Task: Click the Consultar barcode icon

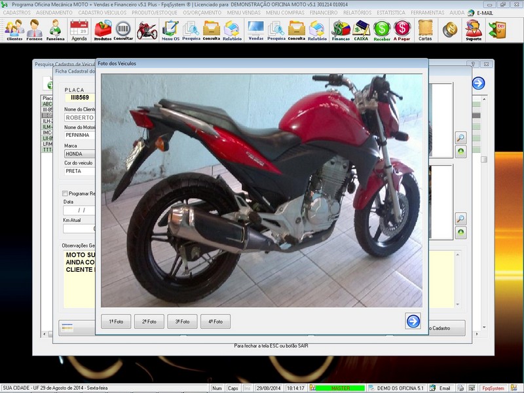Action: point(123,30)
